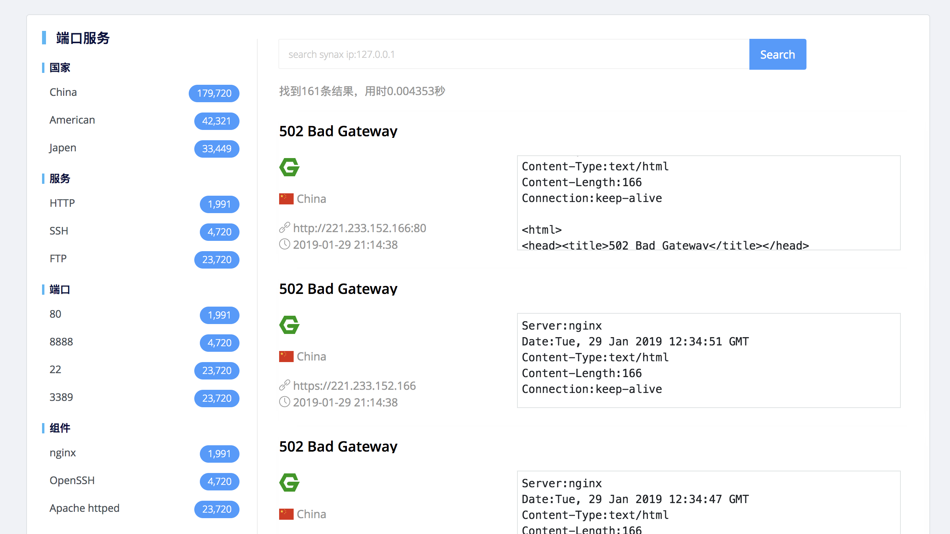Filter by country Japen
Screen dimensions: 950x534
coord(63,148)
